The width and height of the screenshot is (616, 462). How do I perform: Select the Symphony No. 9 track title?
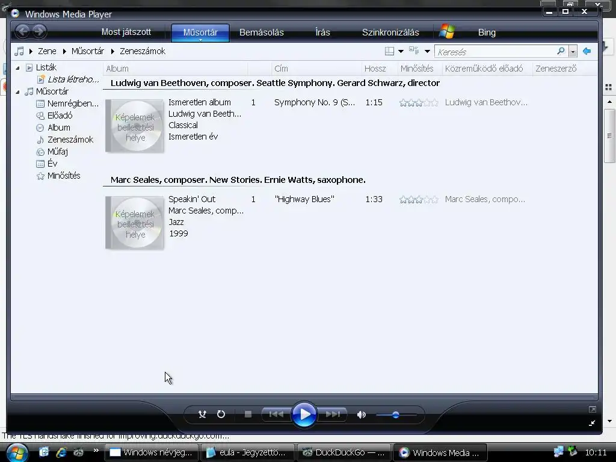pyautogui.click(x=315, y=102)
